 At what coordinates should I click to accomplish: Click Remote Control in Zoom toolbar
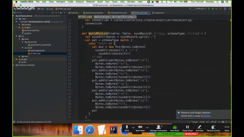click(x=213, y=128)
